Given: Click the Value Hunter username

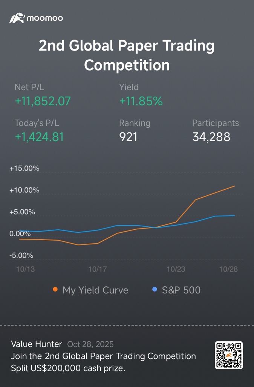Looking at the screenshot, I should [37, 344].
